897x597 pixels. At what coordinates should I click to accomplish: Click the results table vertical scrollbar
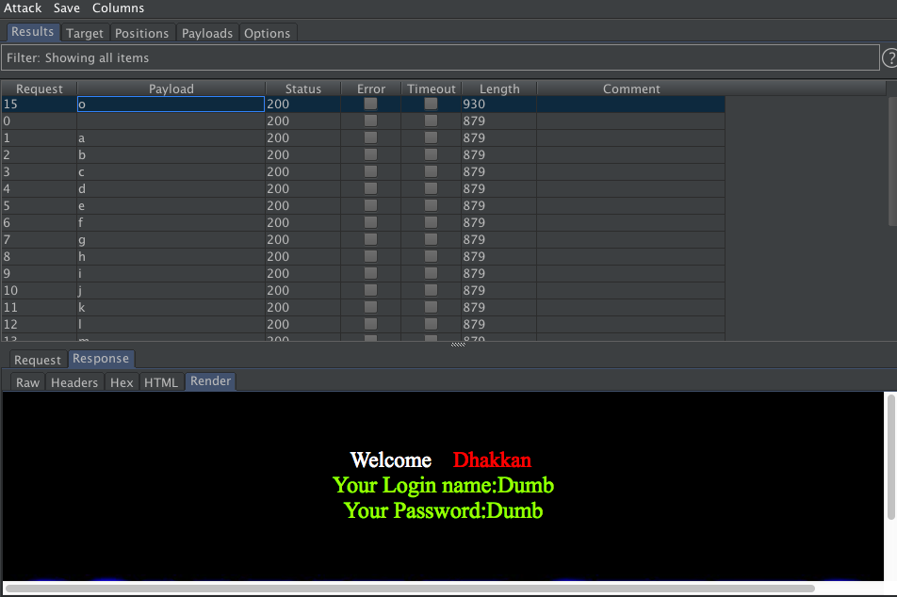pos(892,161)
